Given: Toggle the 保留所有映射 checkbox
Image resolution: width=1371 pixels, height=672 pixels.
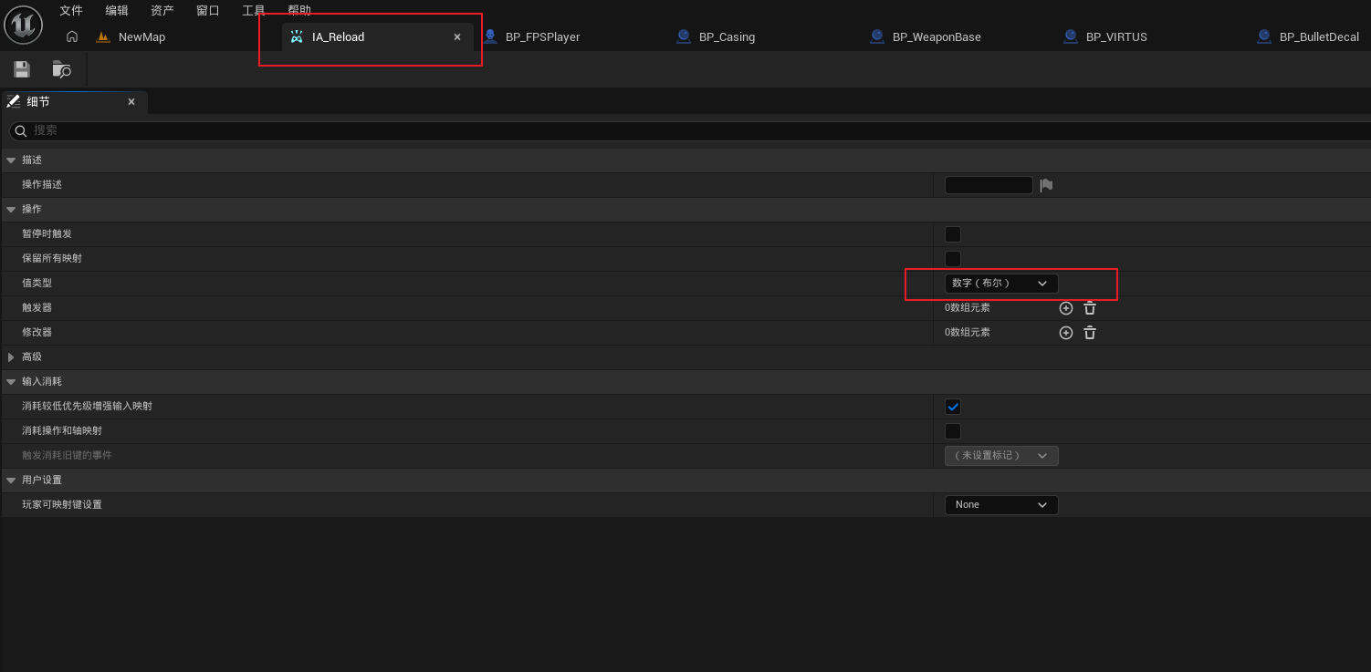Looking at the screenshot, I should click(x=953, y=259).
